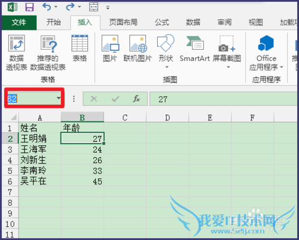Viewport: 299px width, 240px height.
Task: Open the 视图 tab
Action: point(256,22)
